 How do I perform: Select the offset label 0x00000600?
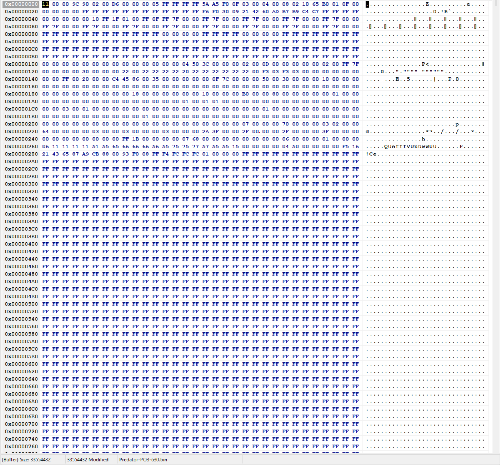[x=21, y=364]
